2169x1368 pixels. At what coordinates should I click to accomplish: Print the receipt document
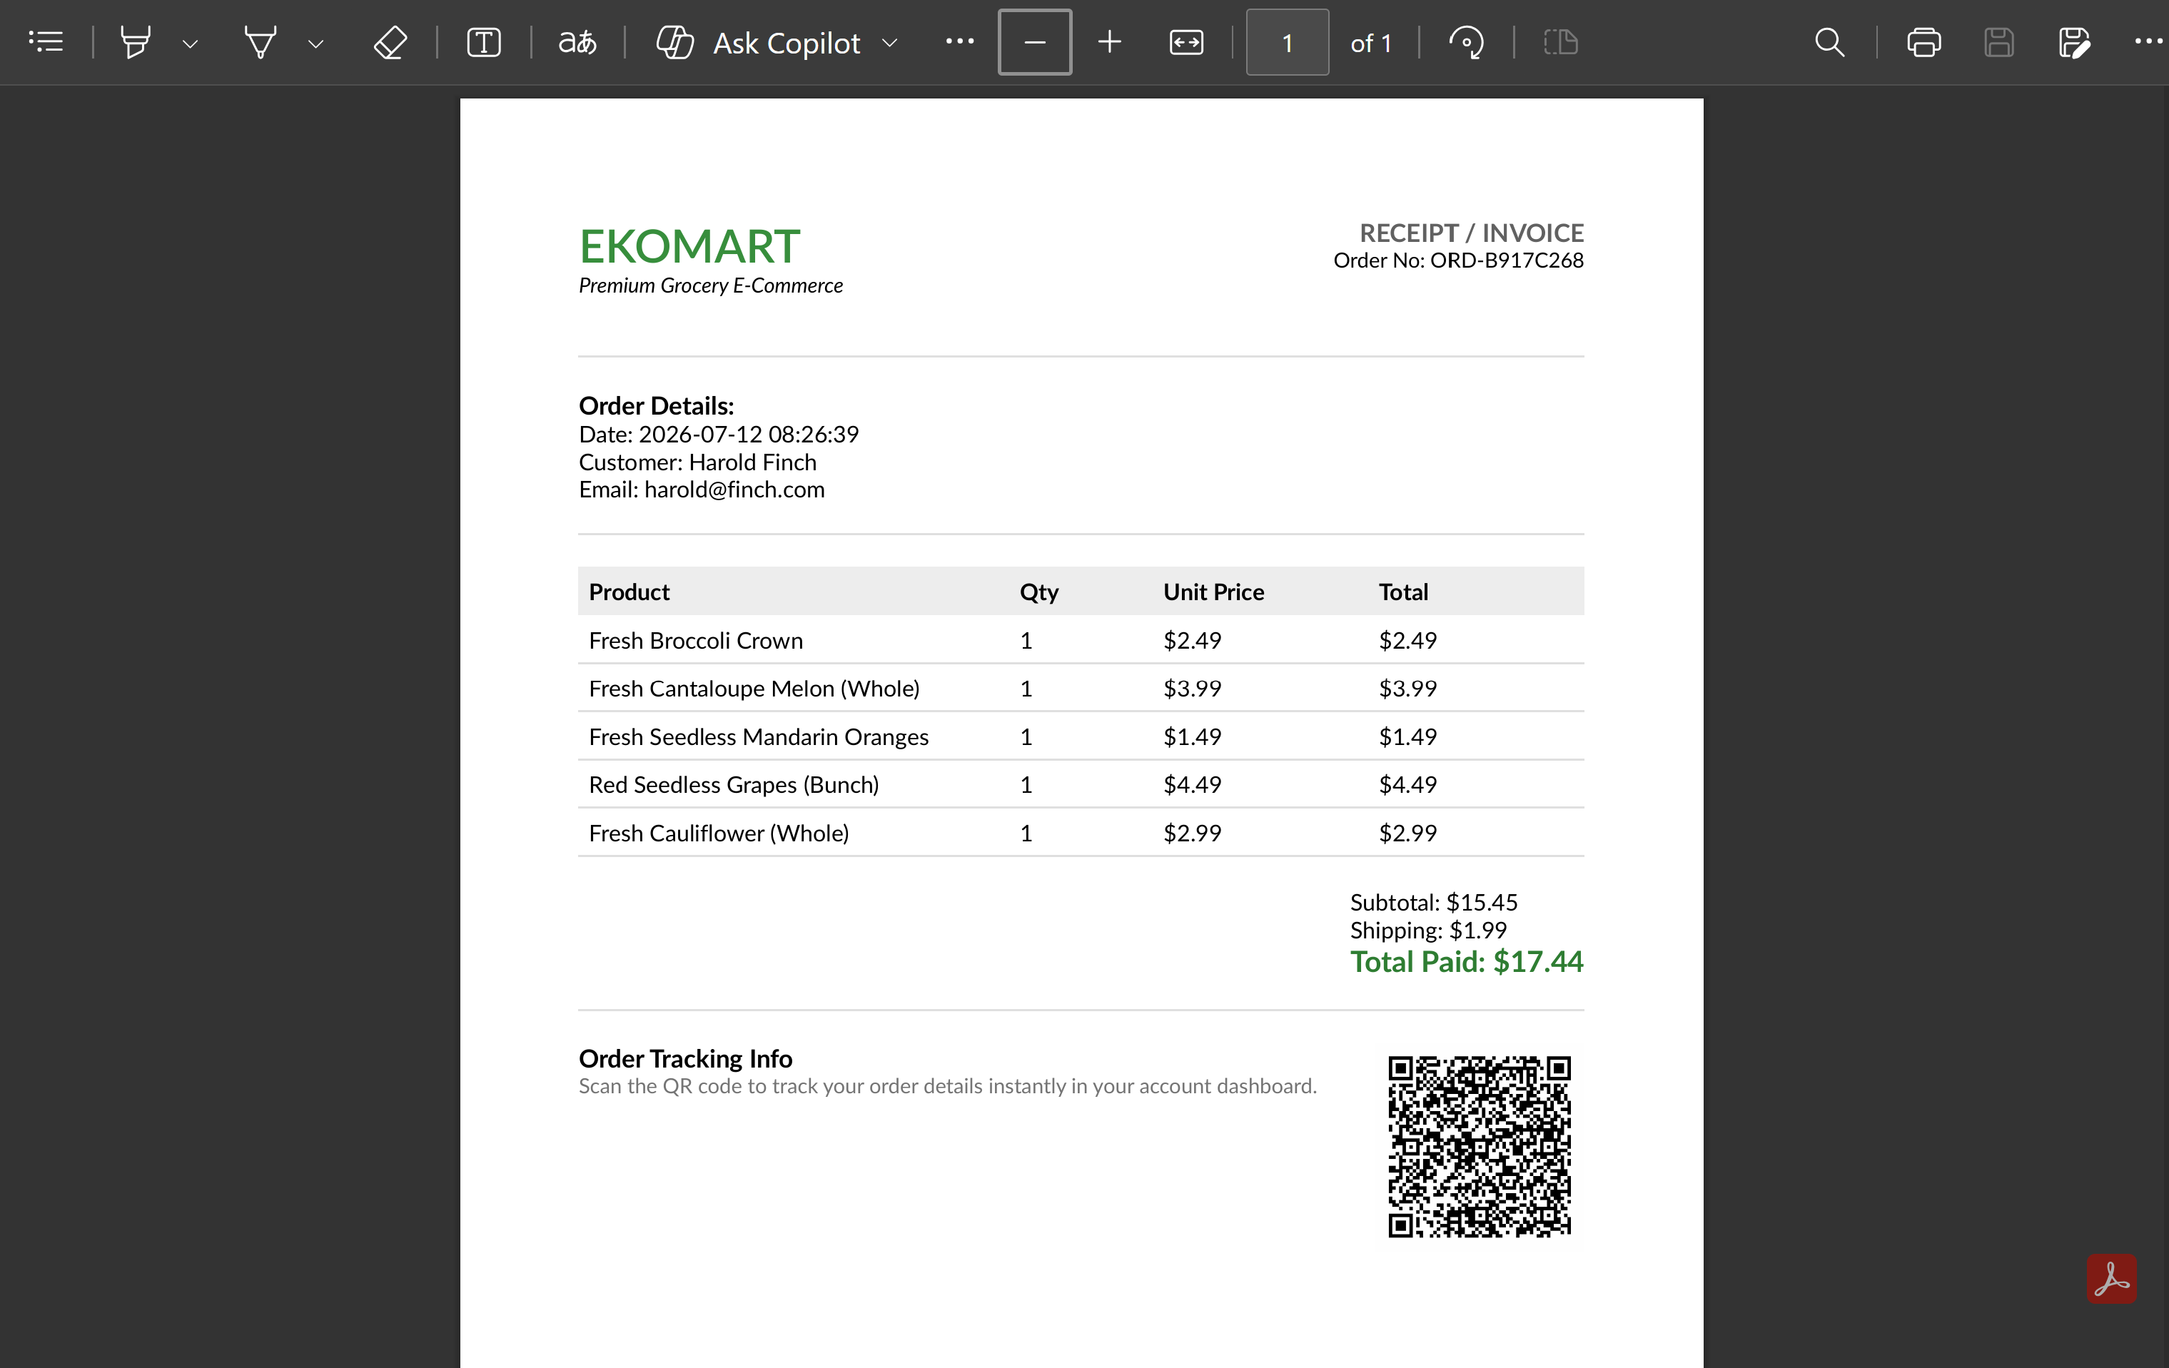pos(1923,42)
